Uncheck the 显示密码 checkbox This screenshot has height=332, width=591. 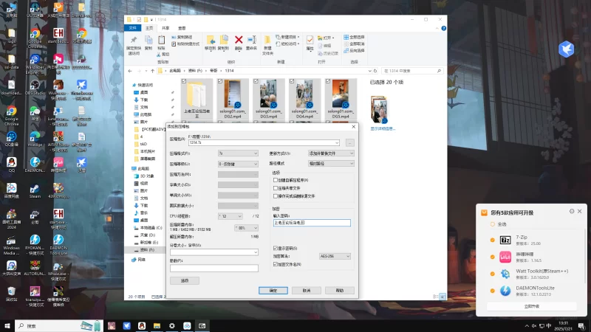click(276, 248)
